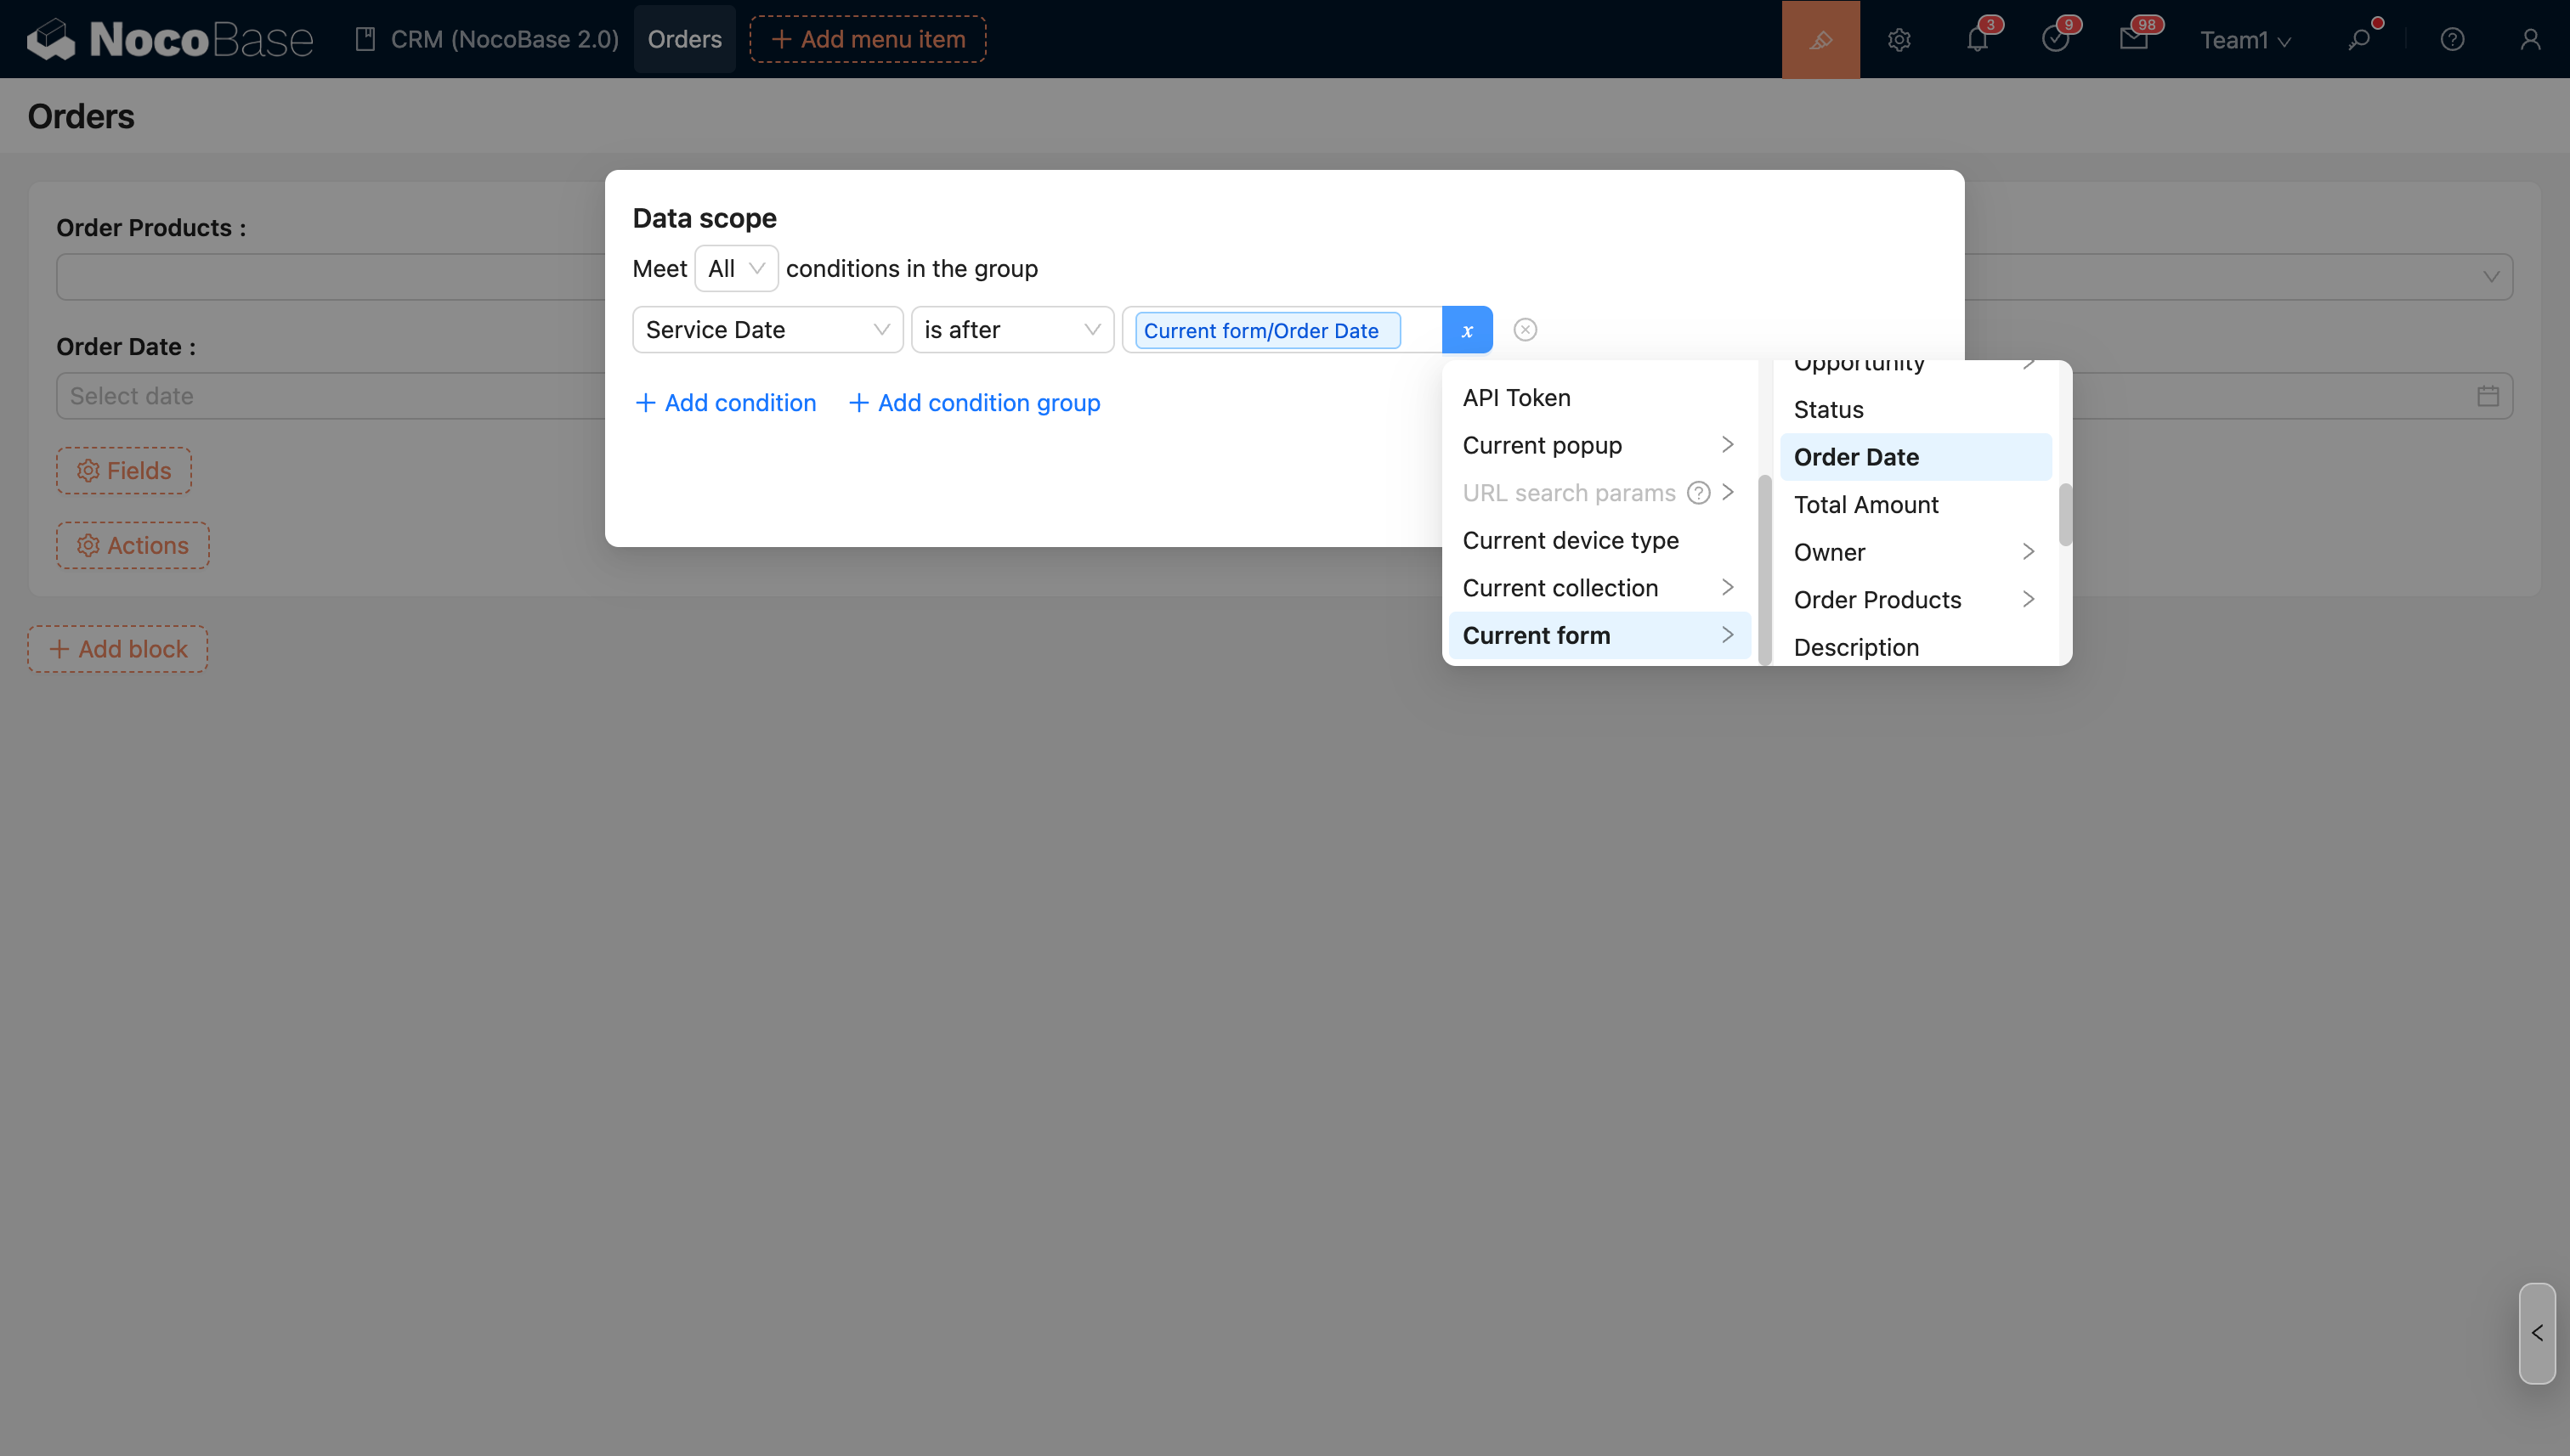
Task: Change the Meet All conditions dropdown
Action: [735, 269]
